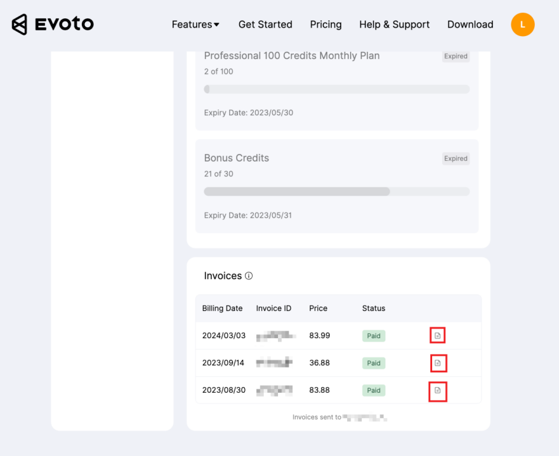Click Paid status for 36.88 invoice
Image resolution: width=559 pixels, height=456 pixels.
pyautogui.click(x=374, y=363)
